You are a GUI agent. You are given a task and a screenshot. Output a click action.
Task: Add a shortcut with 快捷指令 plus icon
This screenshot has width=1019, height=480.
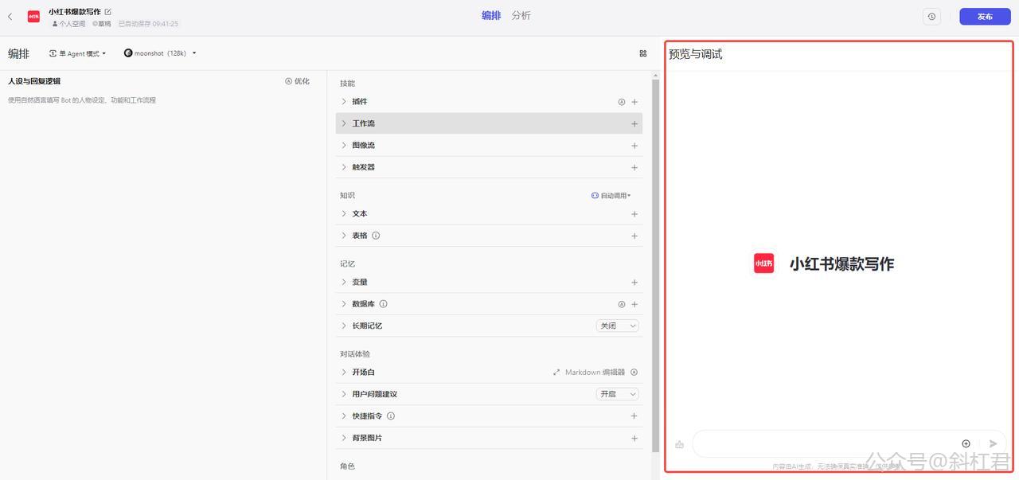(x=634, y=416)
